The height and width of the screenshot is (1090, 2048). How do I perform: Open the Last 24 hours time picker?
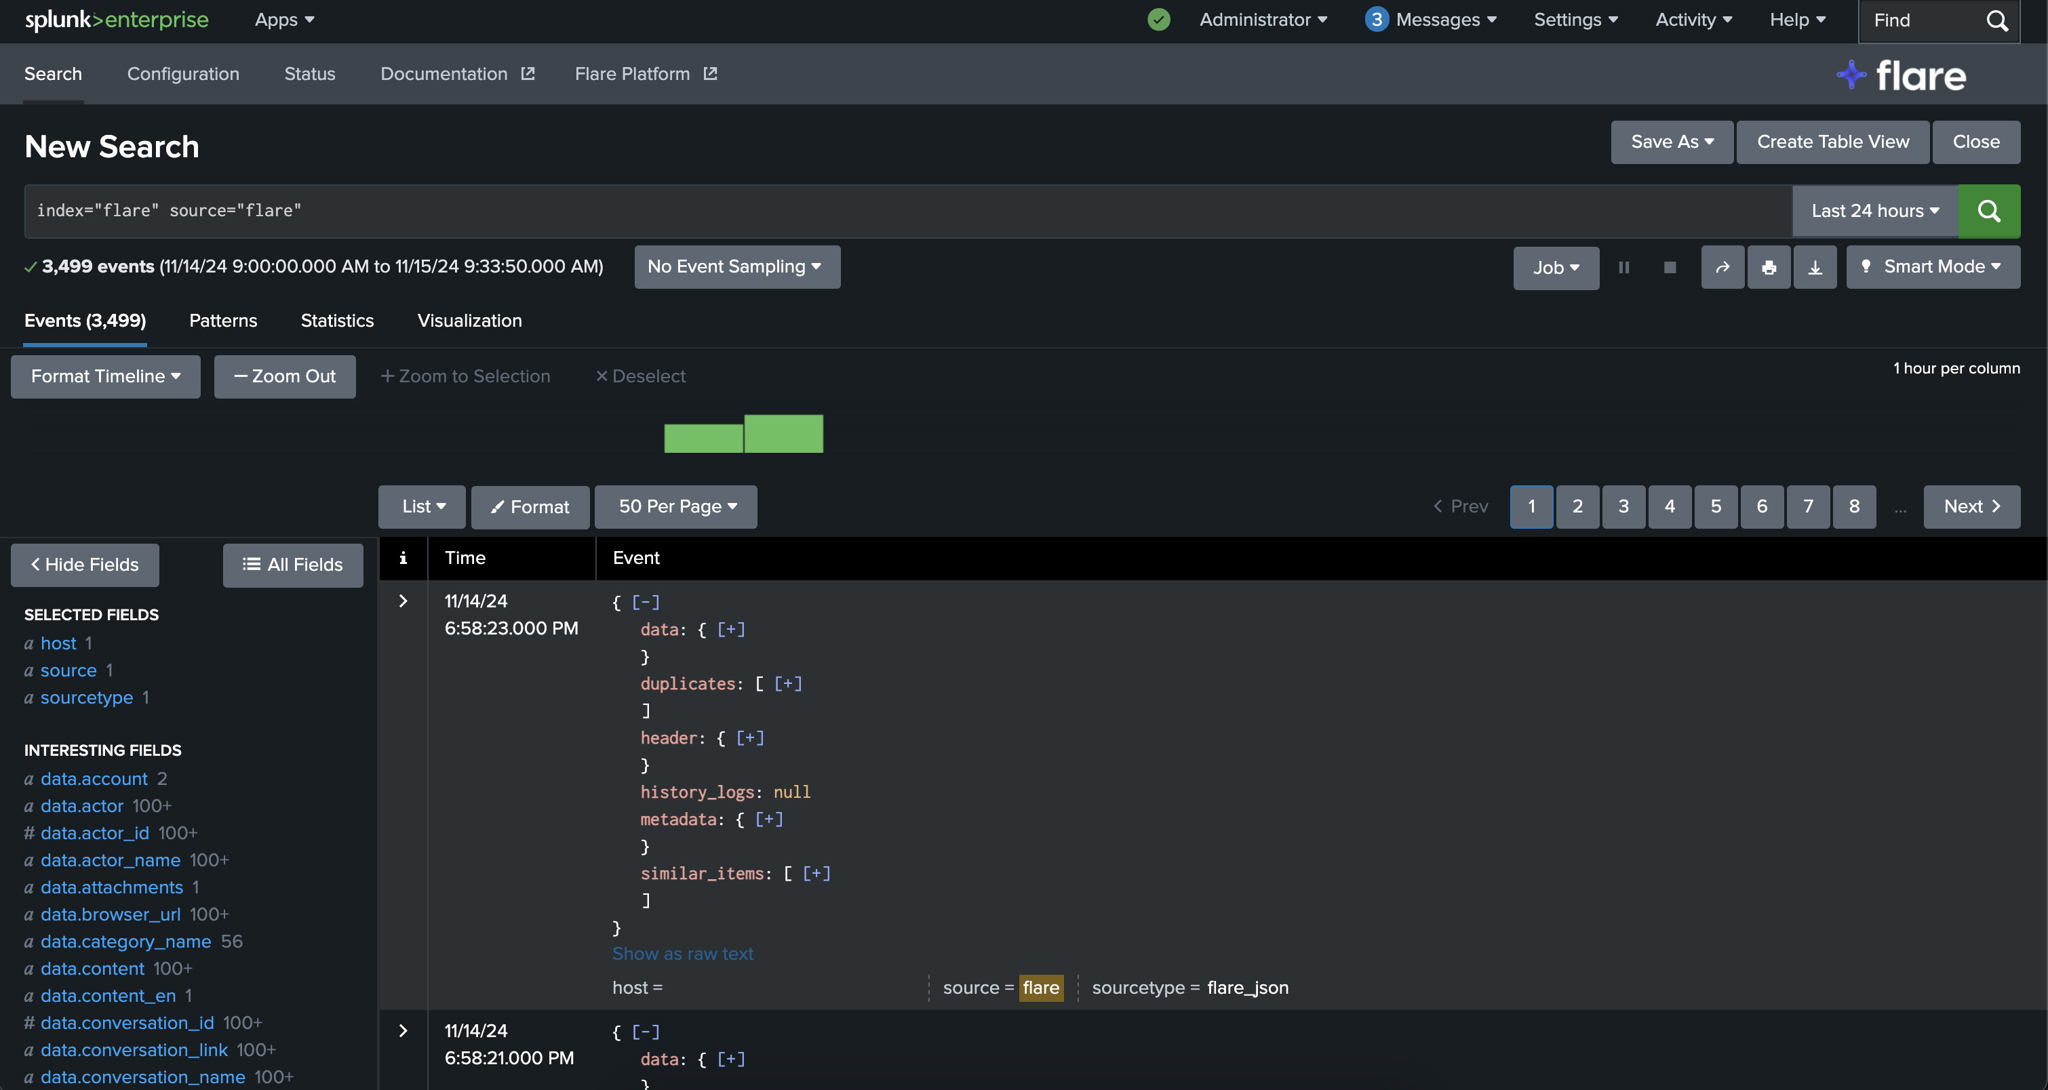[x=1874, y=211]
